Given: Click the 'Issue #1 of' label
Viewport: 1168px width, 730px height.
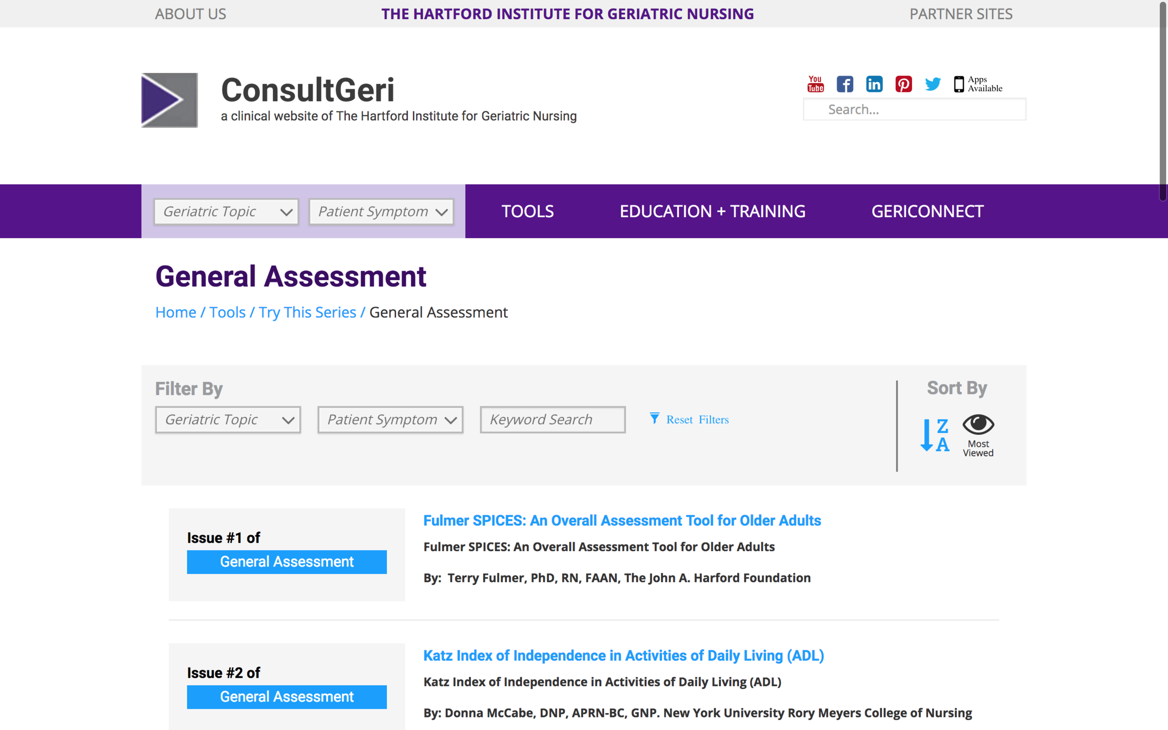Looking at the screenshot, I should [x=224, y=538].
